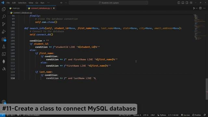Open the Selection menu

click(x=22, y=3)
